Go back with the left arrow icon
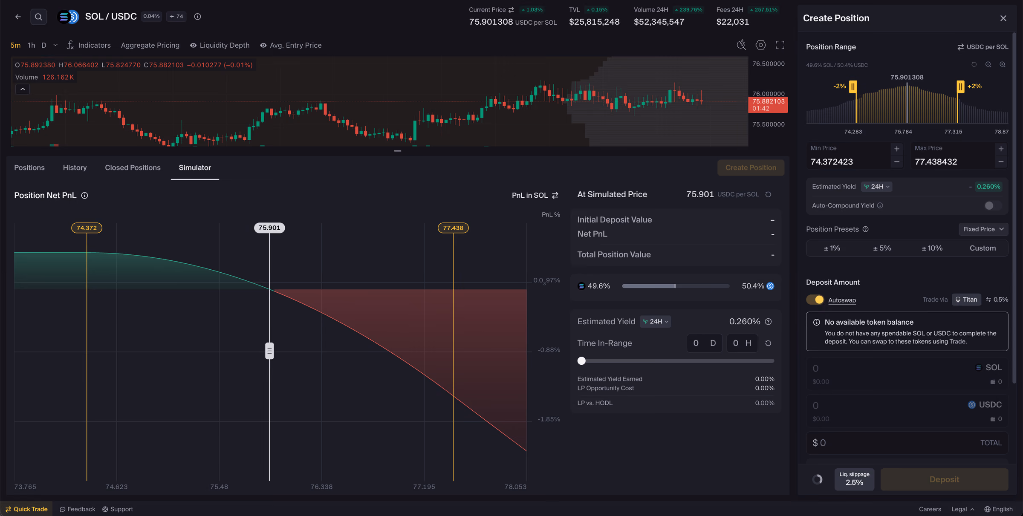1023x516 pixels. (18, 17)
